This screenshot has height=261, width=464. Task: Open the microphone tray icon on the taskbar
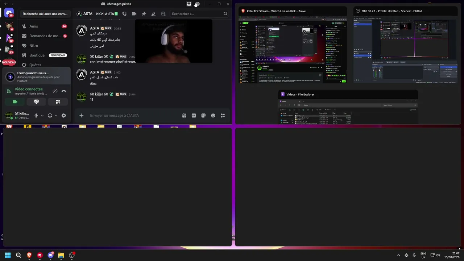click(x=414, y=255)
